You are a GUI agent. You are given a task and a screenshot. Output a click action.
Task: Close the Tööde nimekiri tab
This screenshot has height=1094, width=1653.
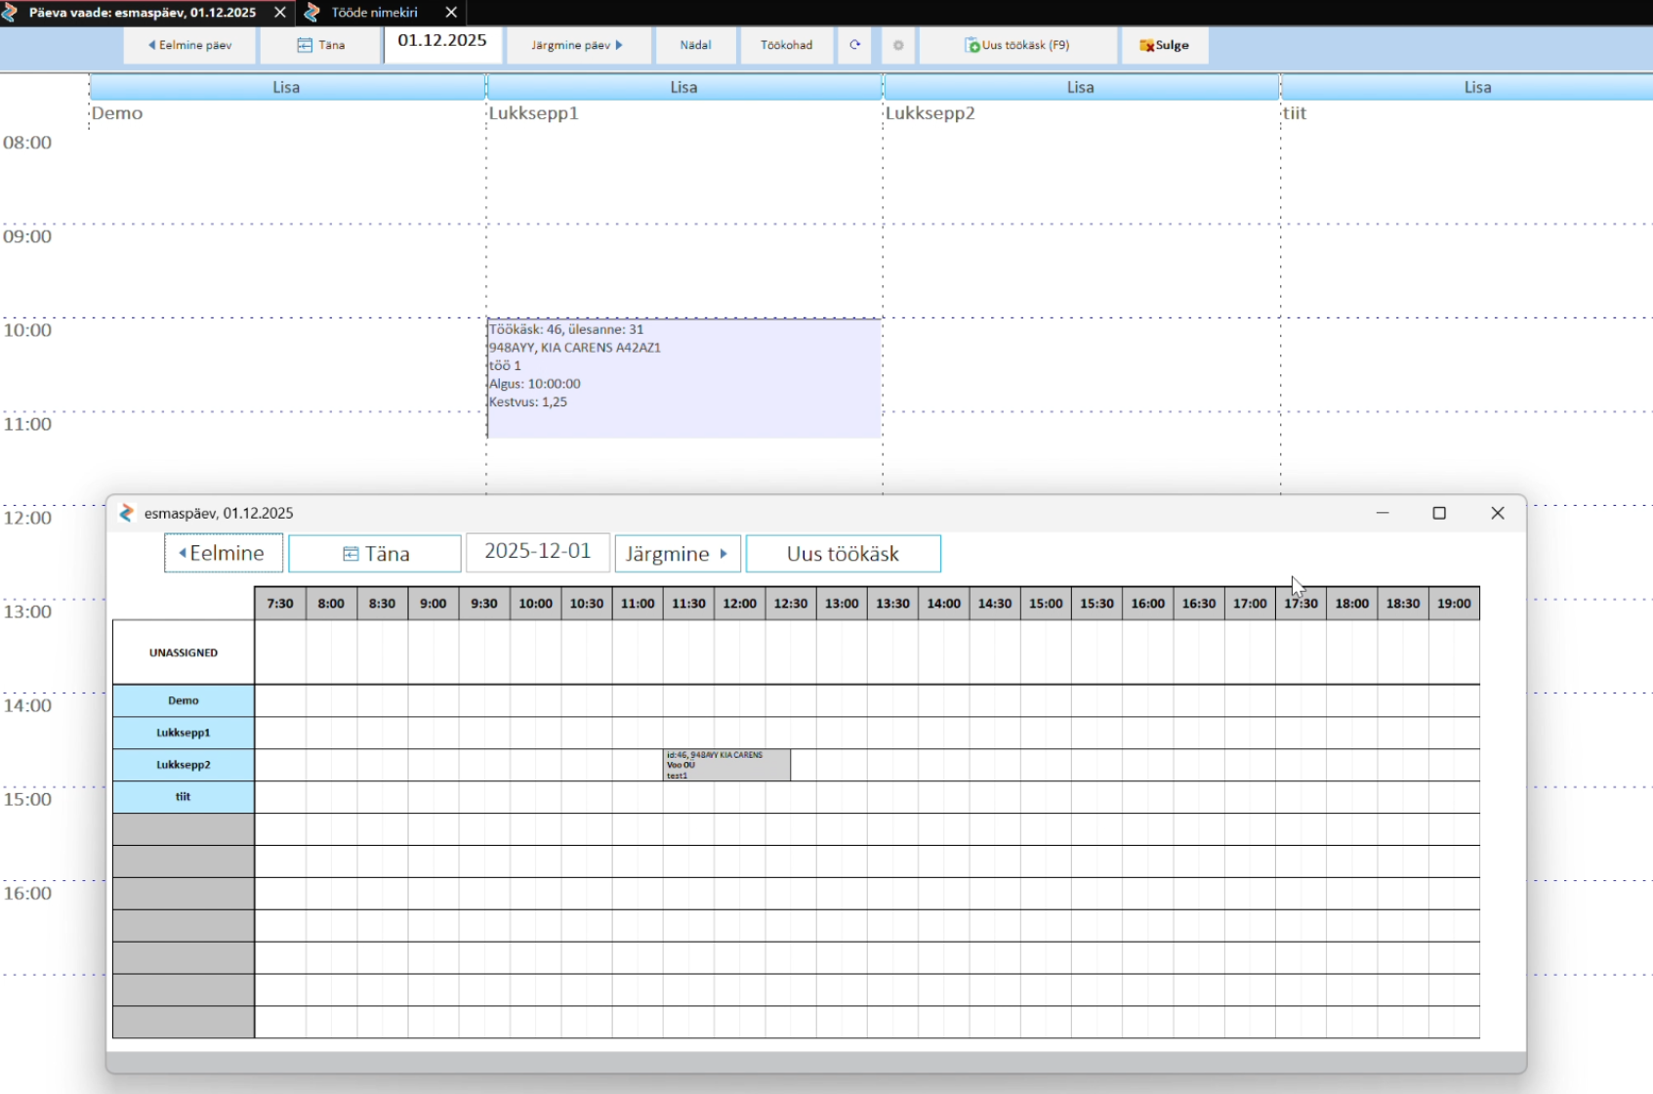point(451,13)
